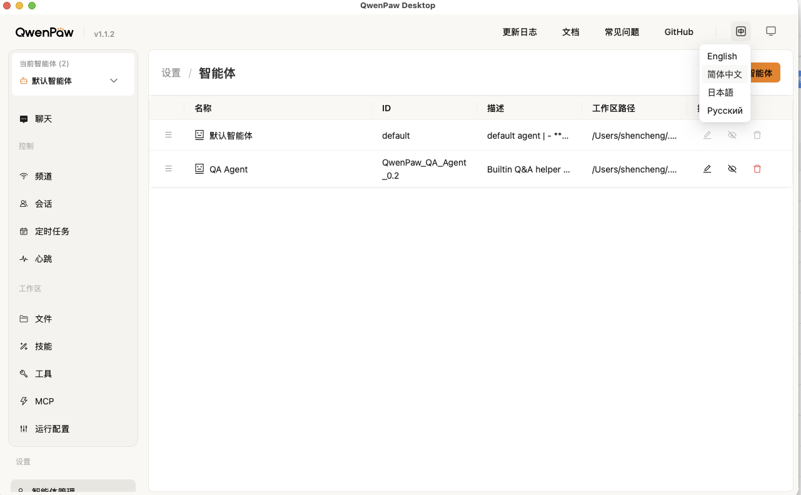
Task: Toggle visibility eye for 默认智能体 row
Action: (x=732, y=135)
